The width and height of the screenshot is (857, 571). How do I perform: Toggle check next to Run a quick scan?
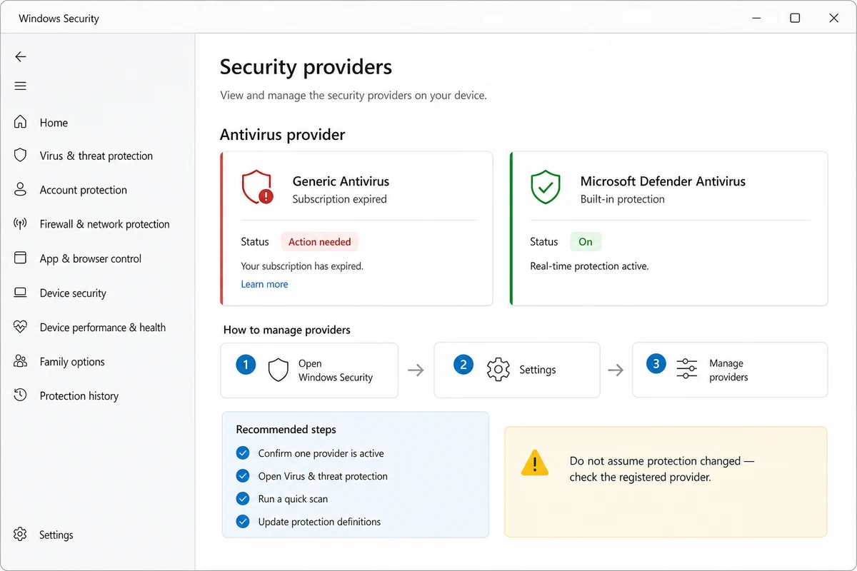pyautogui.click(x=243, y=499)
